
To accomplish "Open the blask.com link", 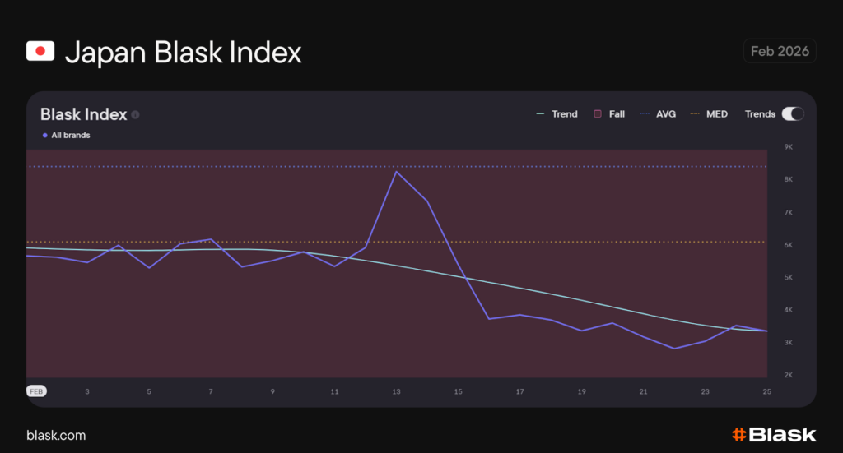I will pyautogui.click(x=56, y=435).
